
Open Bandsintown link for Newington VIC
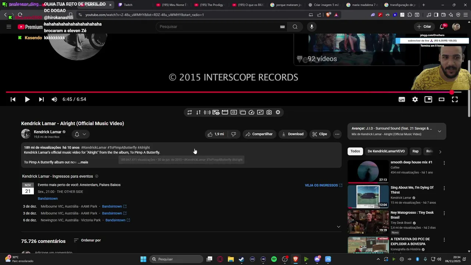point(117,220)
